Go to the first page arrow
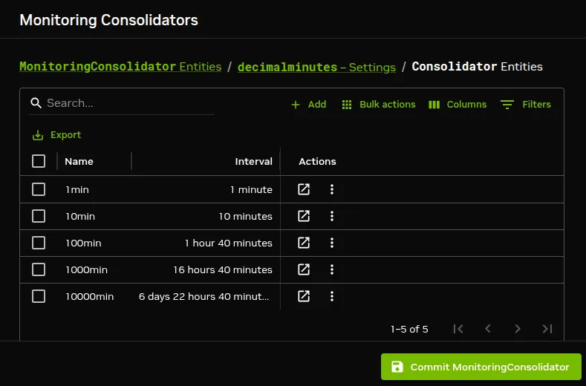586x386 pixels. pyautogui.click(x=458, y=329)
